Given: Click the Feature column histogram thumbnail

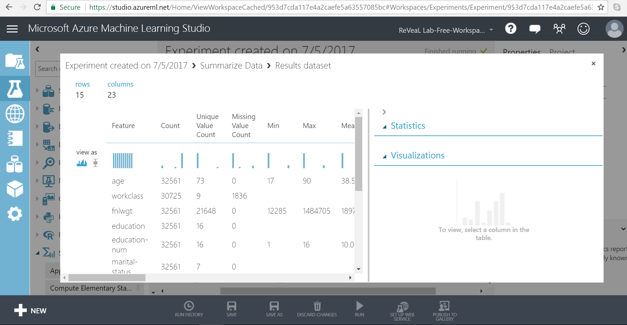Looking at the screenshot, I should pos(123,160).
